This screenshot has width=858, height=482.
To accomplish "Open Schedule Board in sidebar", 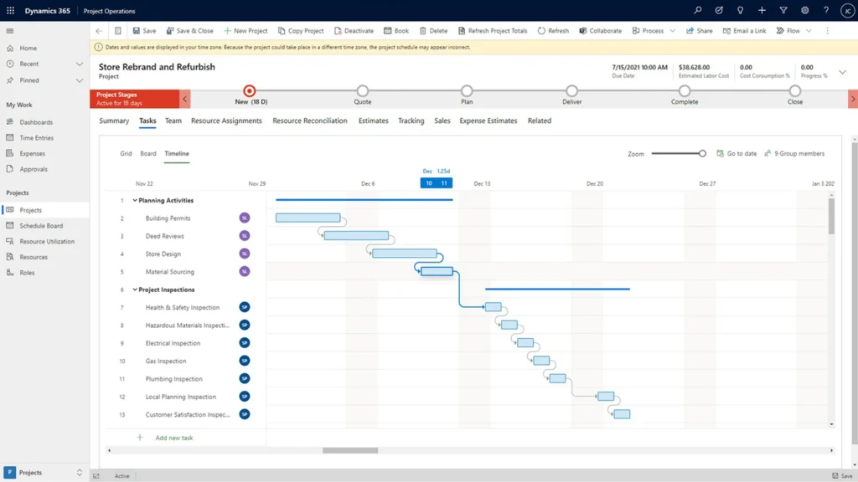I will click(41, 226).
